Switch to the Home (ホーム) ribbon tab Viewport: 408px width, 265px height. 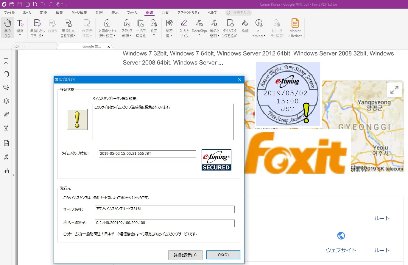tap(27, 13)
